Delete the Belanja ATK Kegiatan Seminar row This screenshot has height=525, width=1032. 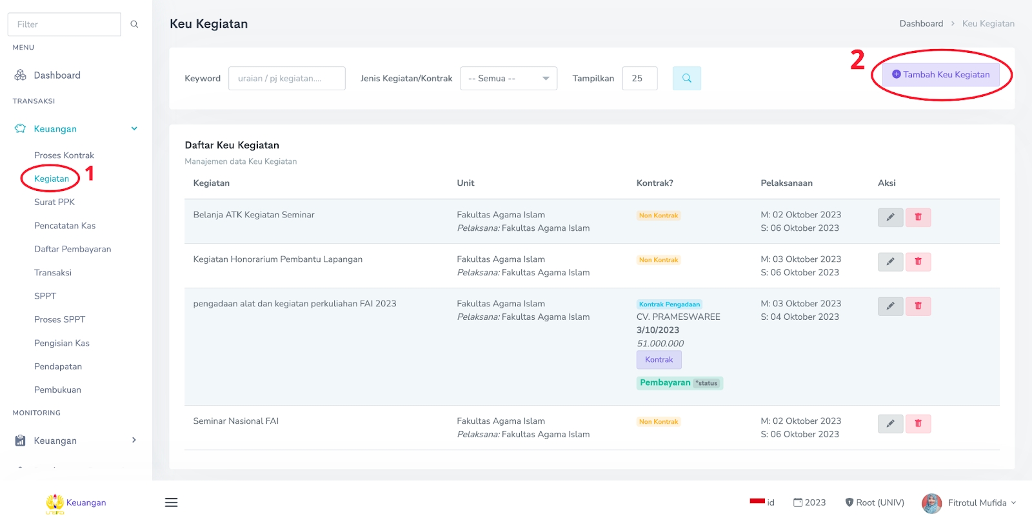918,217
